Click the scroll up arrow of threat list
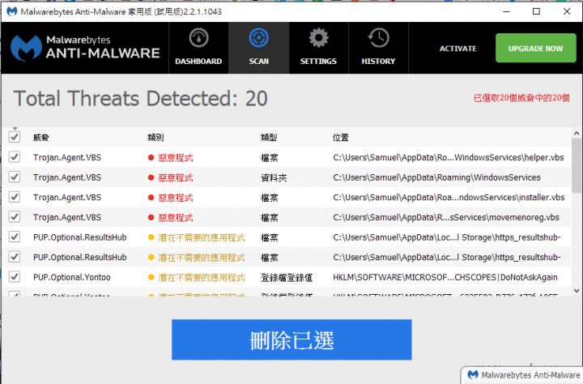The image size is (583, 384). [577, 133]
